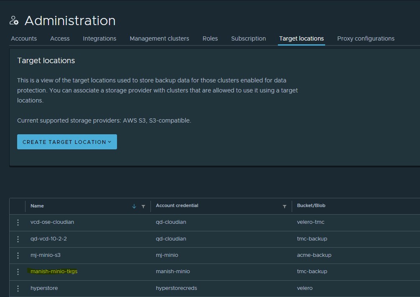The width and height of the screenshot is (420, 297).
Task: Select the Roles tab
Action: point(210,38)
